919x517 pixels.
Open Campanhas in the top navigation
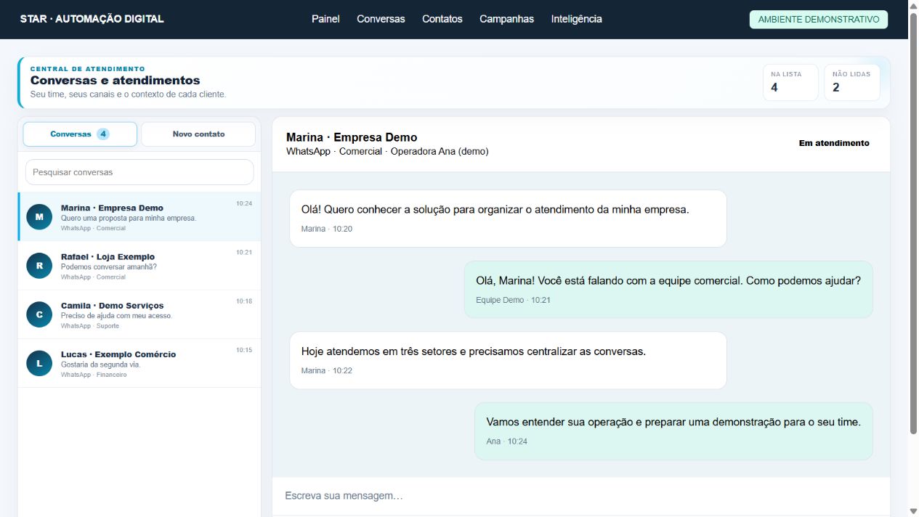(x=506, y=19)
